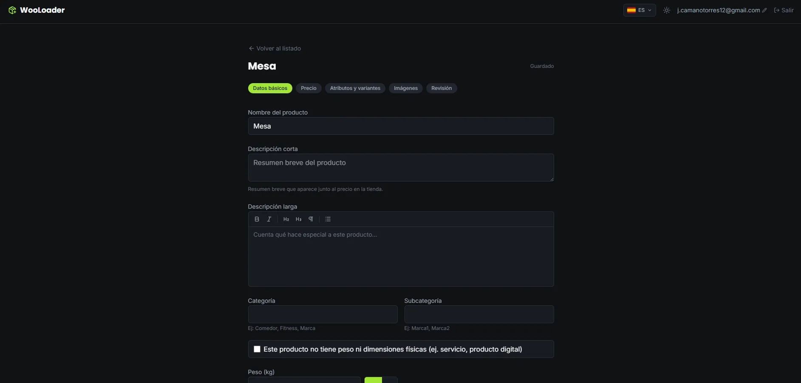801x383 pixels.
Task: Focus the Subcategoría input field
Action: (x=479, y=314)
